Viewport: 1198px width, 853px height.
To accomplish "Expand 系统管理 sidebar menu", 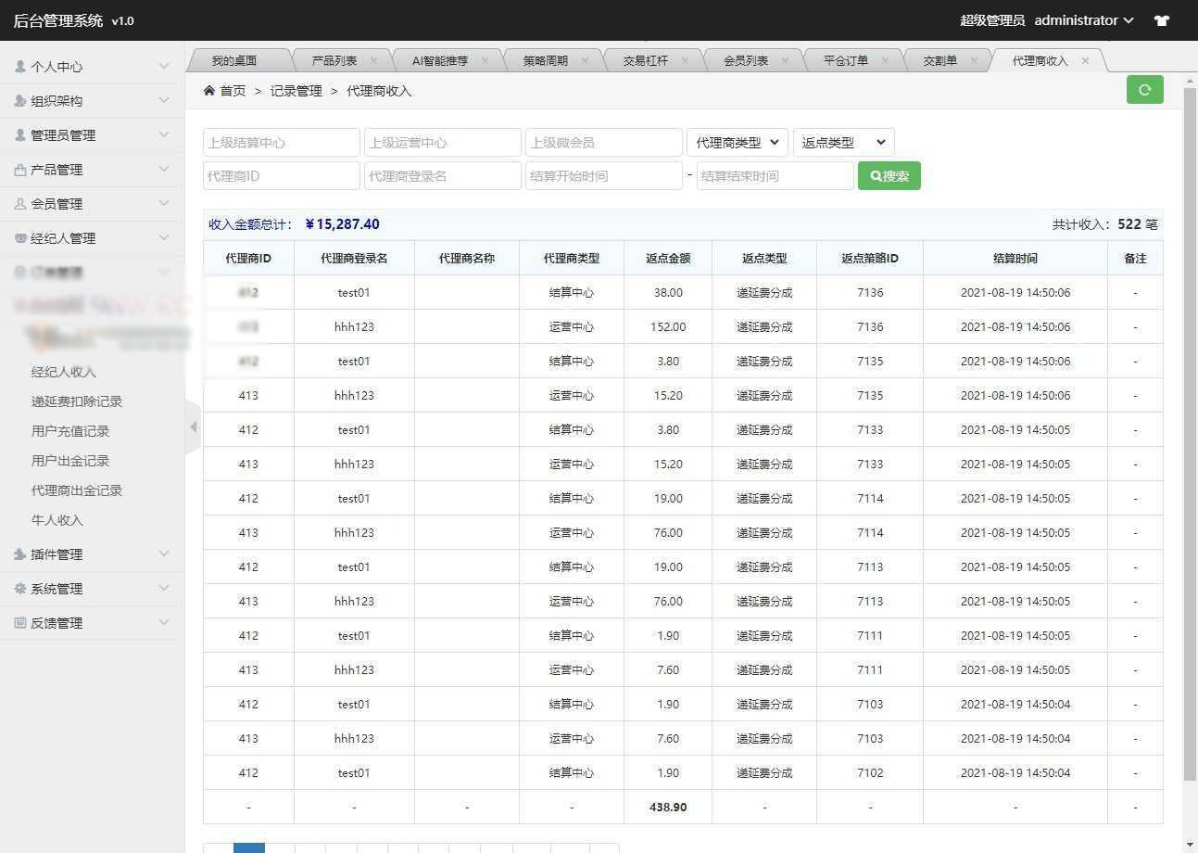I will (x=92, y=589).
